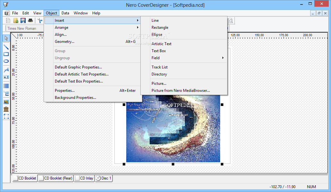Select the Line drawing tool
Image resolution: width=331 pixels, height=192 pixels.
tap(6, 47)
